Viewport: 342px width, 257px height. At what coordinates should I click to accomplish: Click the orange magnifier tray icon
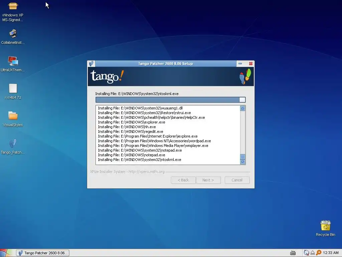319,253
